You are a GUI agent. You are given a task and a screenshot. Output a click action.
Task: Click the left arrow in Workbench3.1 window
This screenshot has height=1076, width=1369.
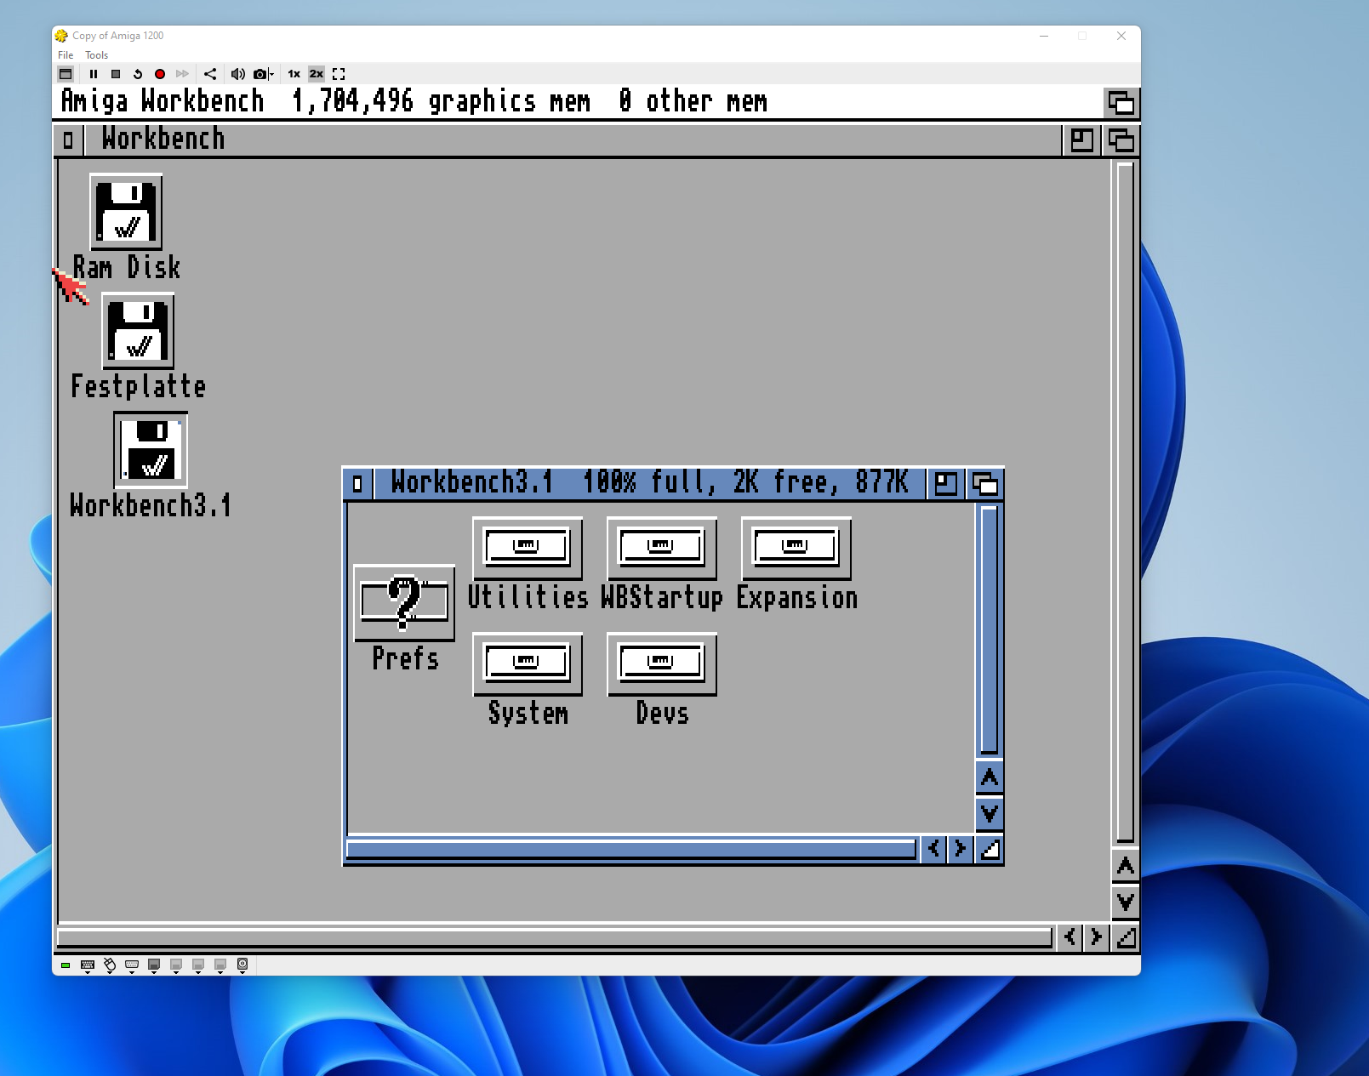(934, 849)
